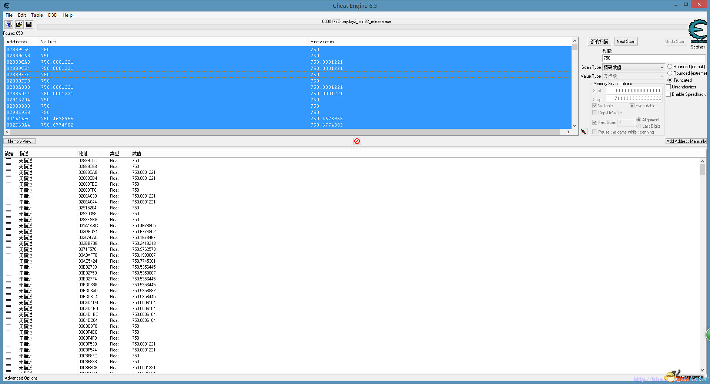Open Settings under the logo

point(698,47)
